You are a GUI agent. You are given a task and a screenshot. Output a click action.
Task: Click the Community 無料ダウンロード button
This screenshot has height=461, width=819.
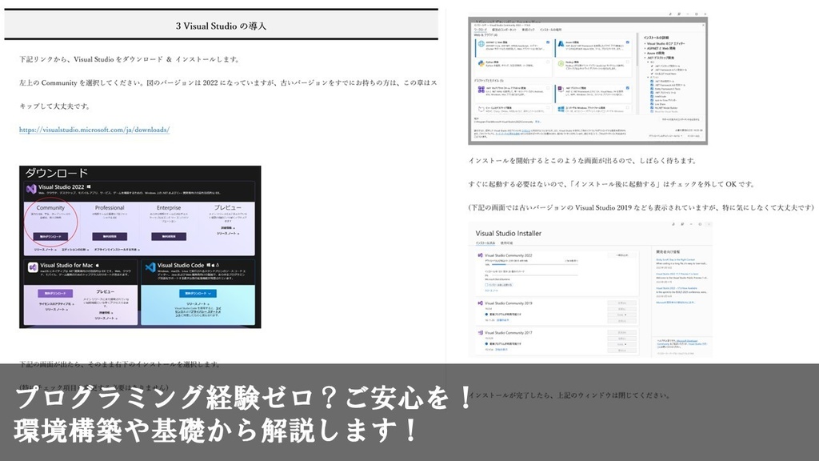coord(52,236)
